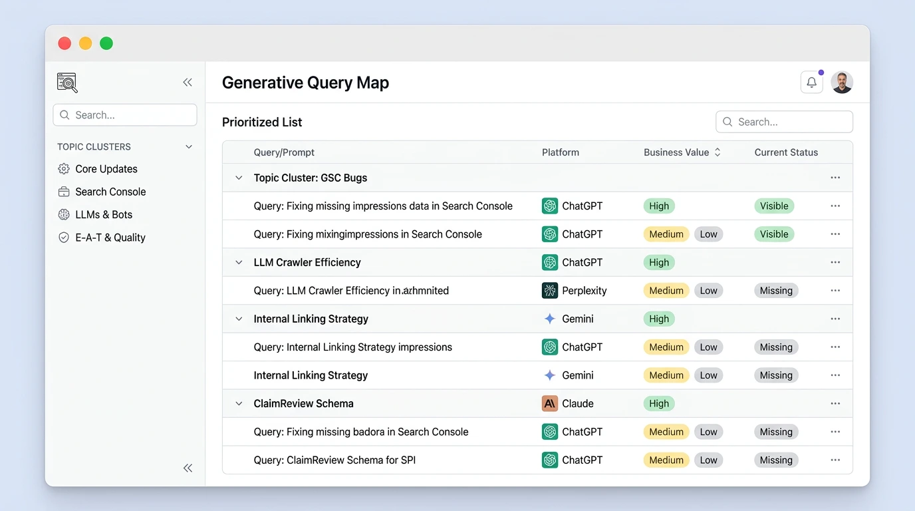The width and height of the screenshot is (915, 511).
Task: Click the LLMs & Bots globe icon
Action: click(64, 214)
